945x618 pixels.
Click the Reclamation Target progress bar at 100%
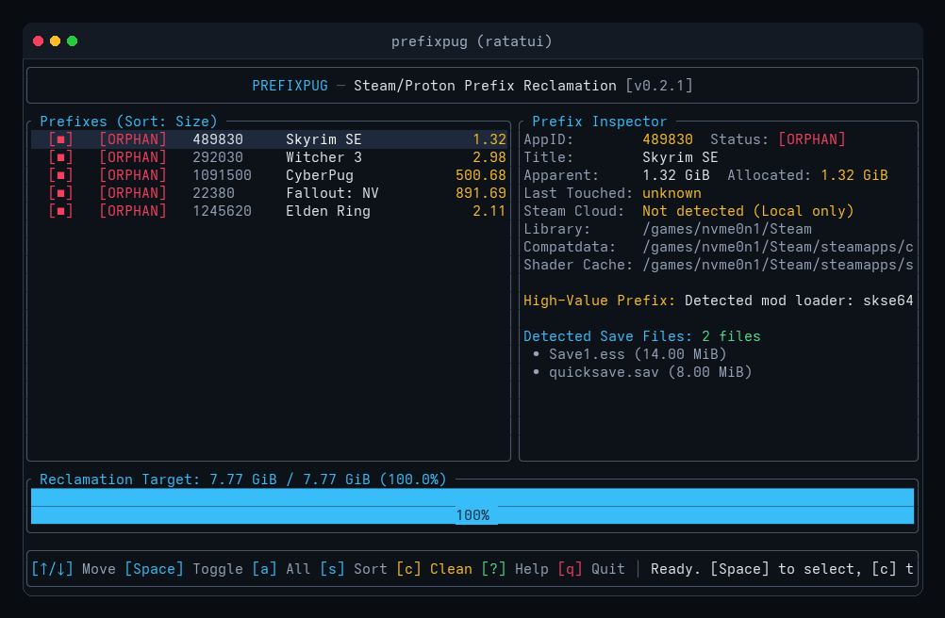coord(472,506)
